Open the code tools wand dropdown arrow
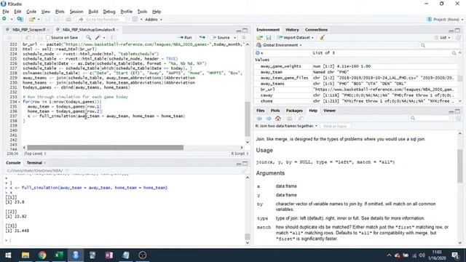 pos(104,38)
